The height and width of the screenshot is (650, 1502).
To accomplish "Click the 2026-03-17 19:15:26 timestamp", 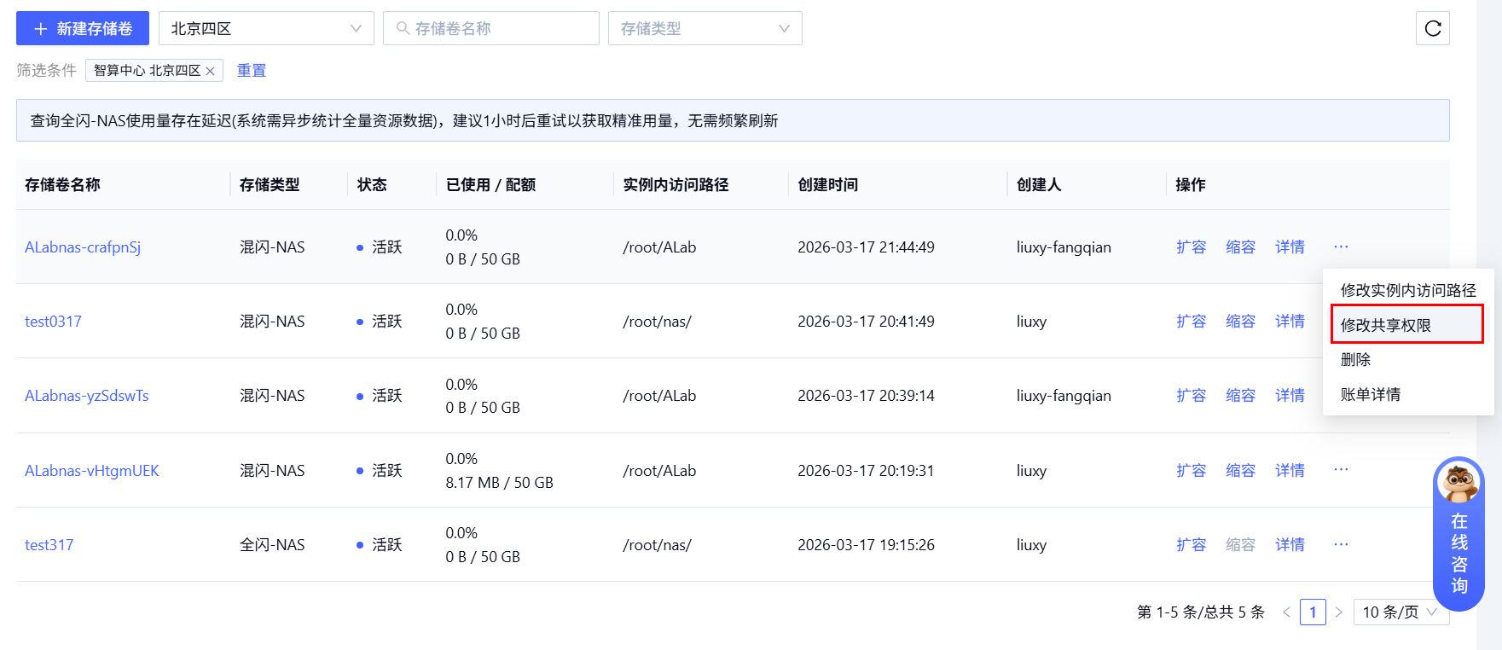I will (x=866, y=545).
